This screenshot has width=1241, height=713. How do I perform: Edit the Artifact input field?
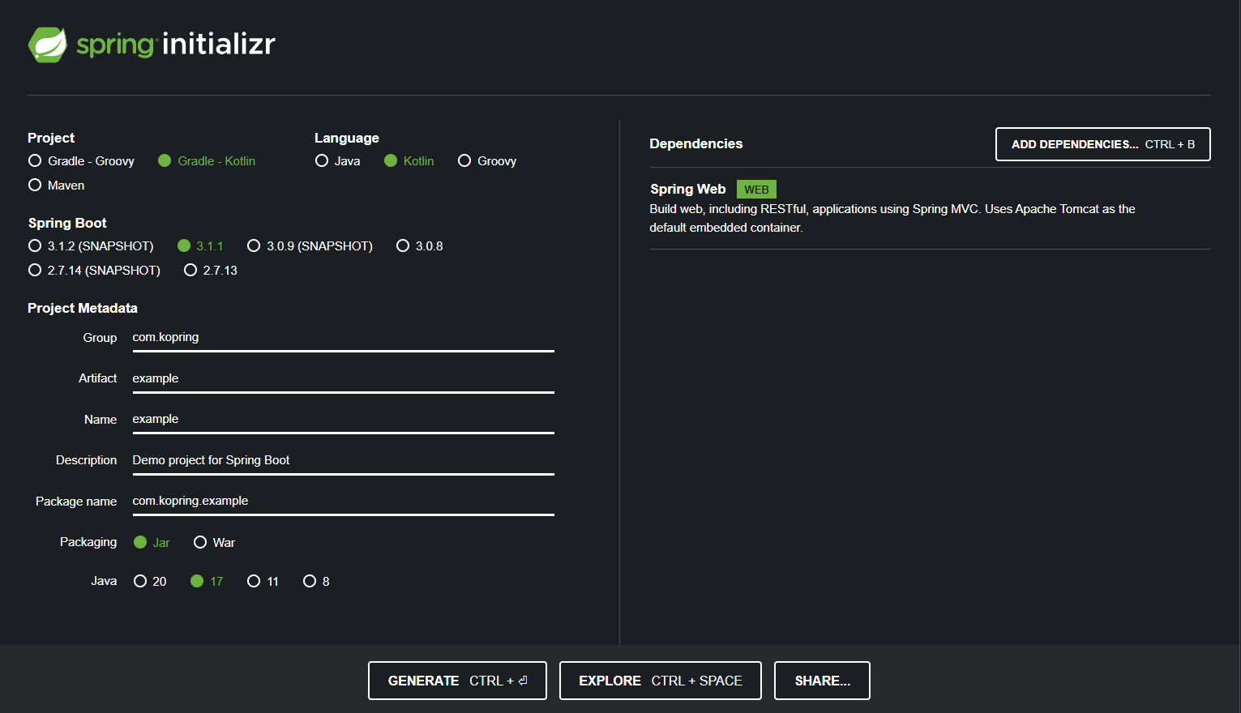(343, 378)
